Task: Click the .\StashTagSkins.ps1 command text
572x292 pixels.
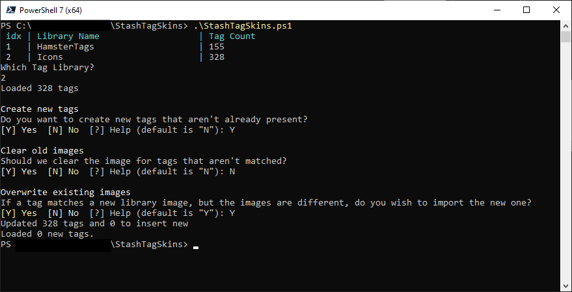Action: coord(243,26)
